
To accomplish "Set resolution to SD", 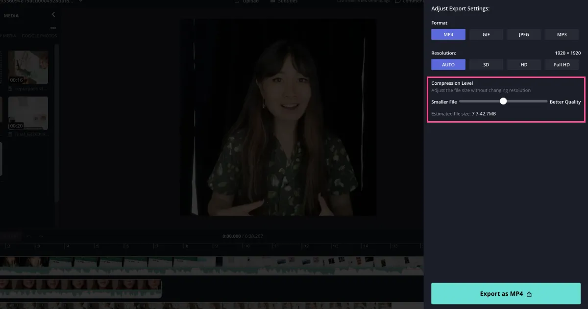I will [486, 65].
